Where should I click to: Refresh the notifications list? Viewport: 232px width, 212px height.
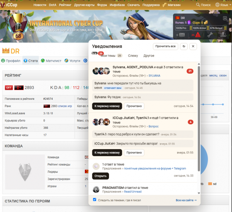coord(184,46)
